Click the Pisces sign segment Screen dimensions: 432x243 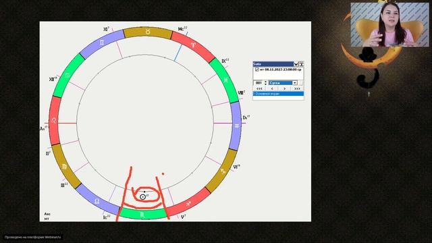225,80
